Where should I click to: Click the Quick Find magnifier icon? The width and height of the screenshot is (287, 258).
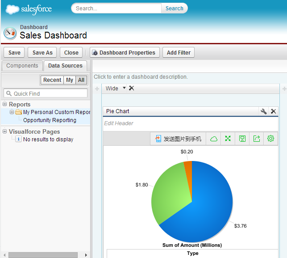point(9,93)
